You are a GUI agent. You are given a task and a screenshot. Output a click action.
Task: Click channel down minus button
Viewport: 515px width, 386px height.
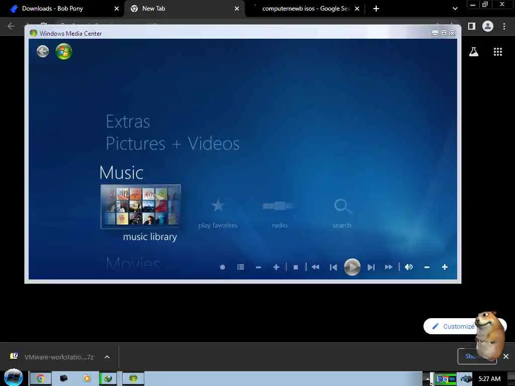[258, 267]
